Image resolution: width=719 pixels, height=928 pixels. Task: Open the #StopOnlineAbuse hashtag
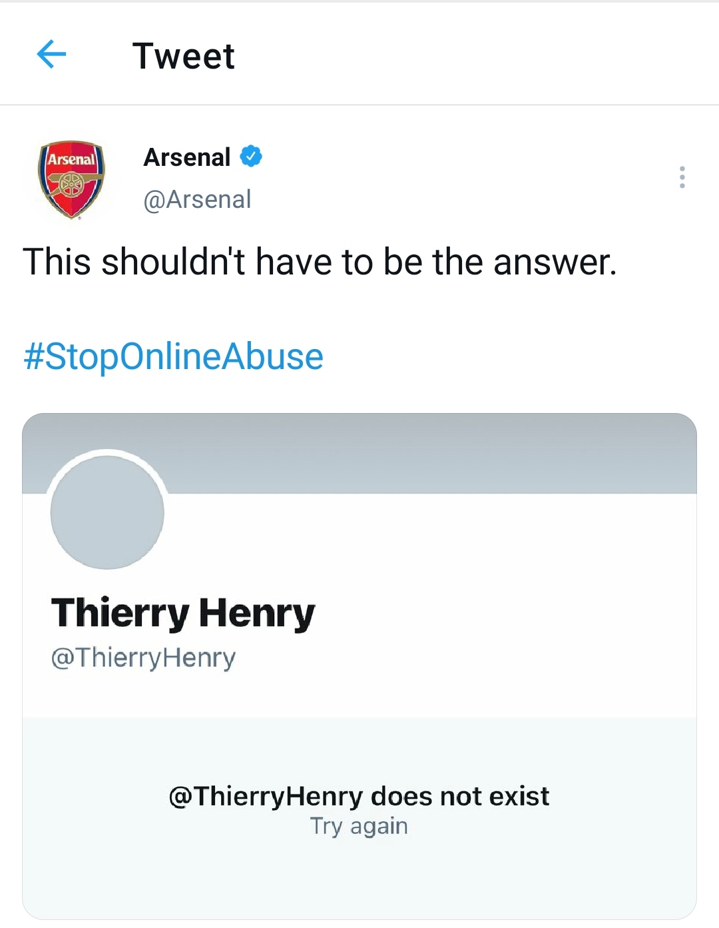(x=173, y=356)
